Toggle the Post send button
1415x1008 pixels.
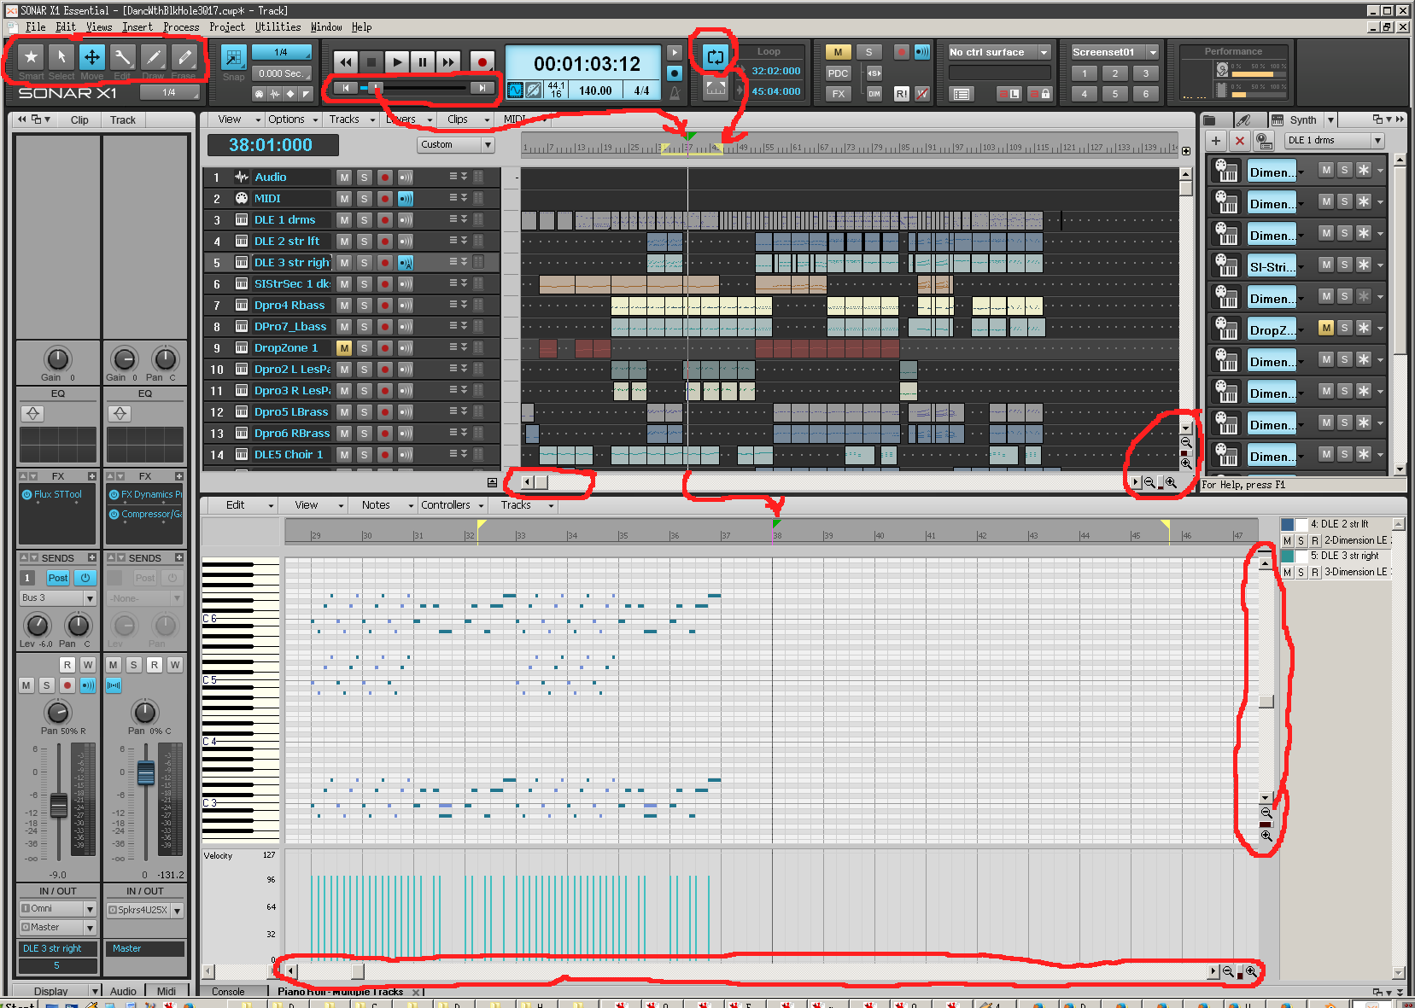click(57, 578)
